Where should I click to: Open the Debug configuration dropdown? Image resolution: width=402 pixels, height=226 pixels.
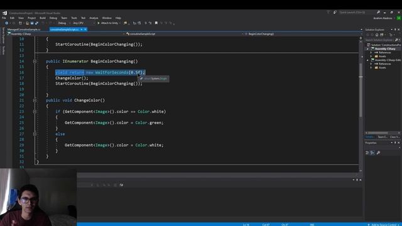pos(64,23)
